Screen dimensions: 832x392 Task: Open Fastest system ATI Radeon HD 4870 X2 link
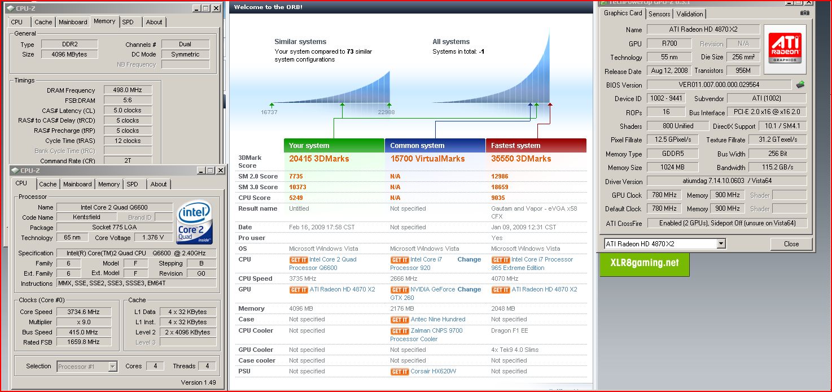(x=544, y=290)
